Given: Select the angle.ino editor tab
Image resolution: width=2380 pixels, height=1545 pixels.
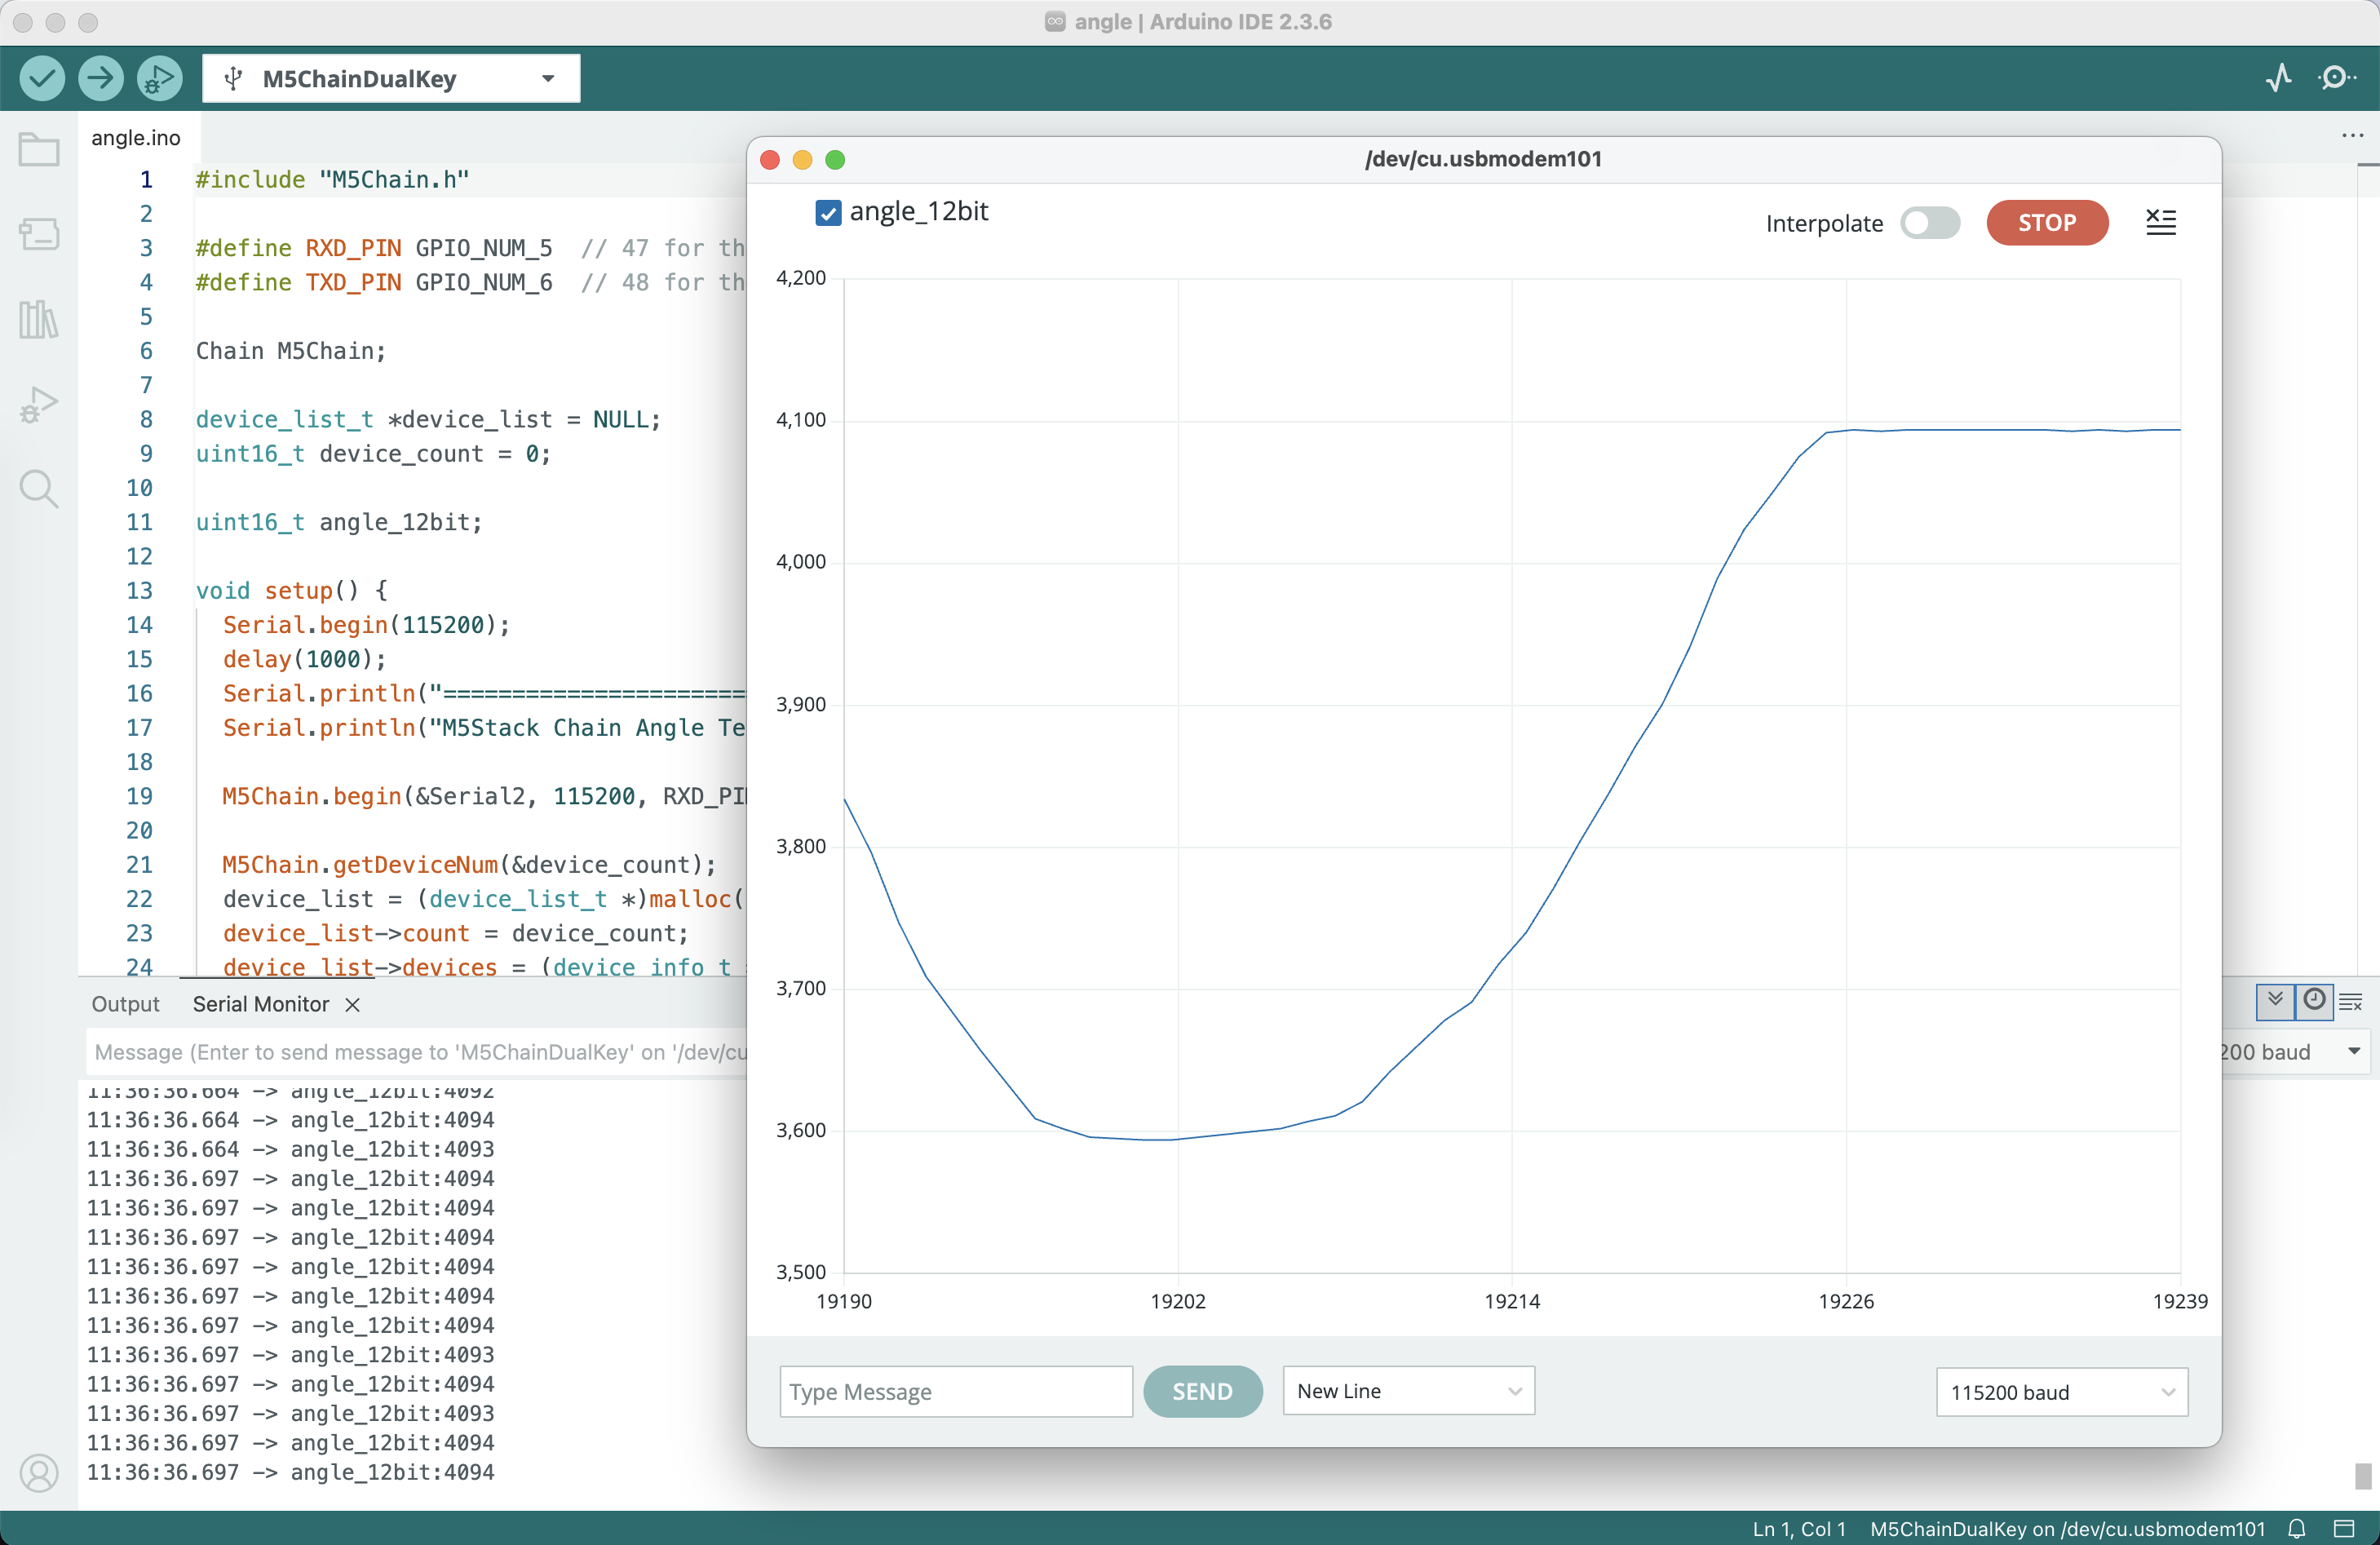Looking at the screenshot, I should [x=136, y=138].
